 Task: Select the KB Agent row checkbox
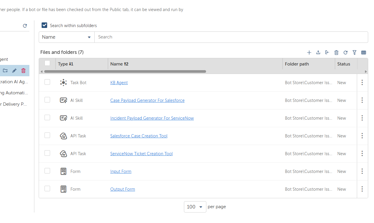pos(47,82)
